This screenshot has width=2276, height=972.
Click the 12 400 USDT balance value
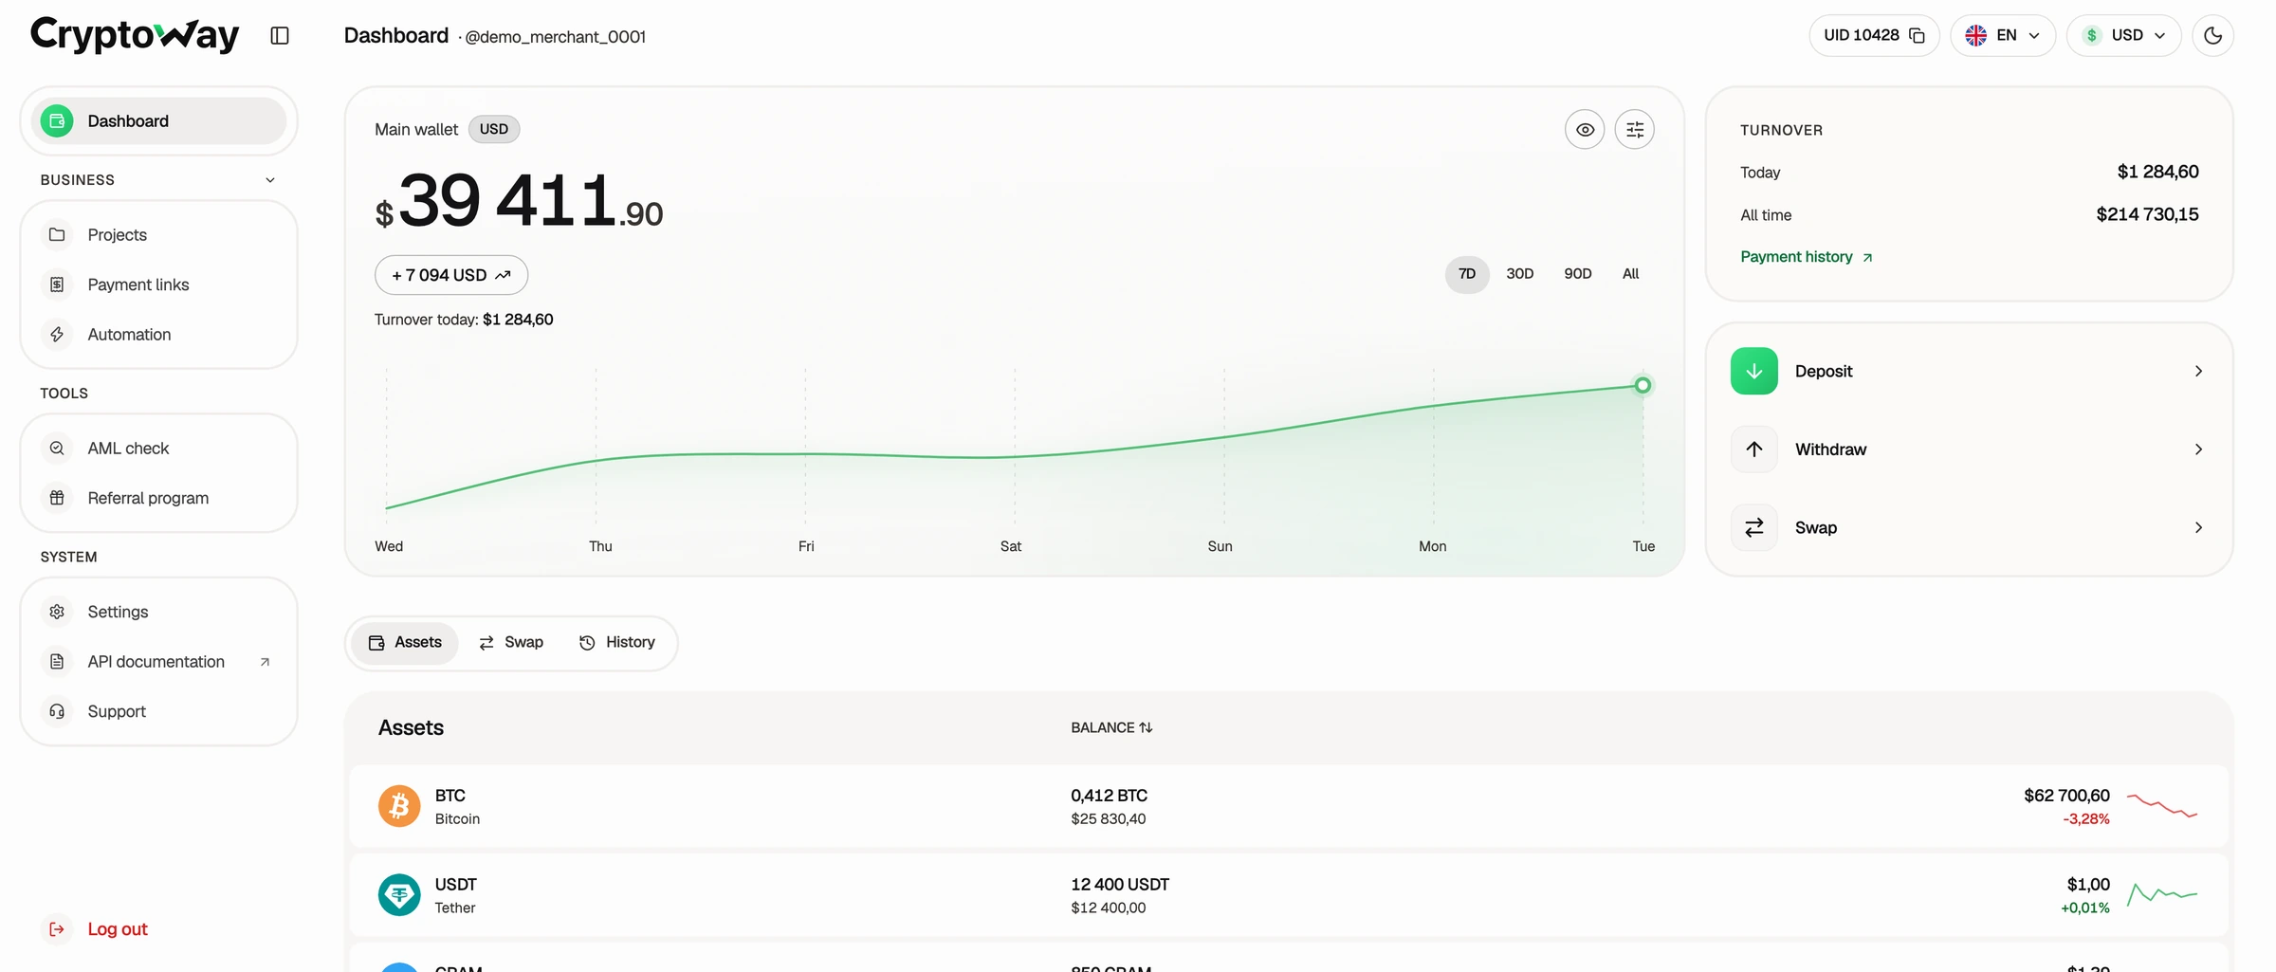coord(1120,885)
